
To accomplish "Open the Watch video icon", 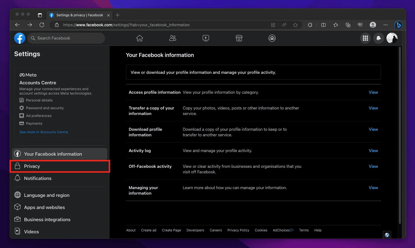I will click(x=206, y=38).
